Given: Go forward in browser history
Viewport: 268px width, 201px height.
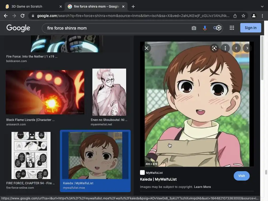Looking at the screenshot, I should (x=14, y=16).
